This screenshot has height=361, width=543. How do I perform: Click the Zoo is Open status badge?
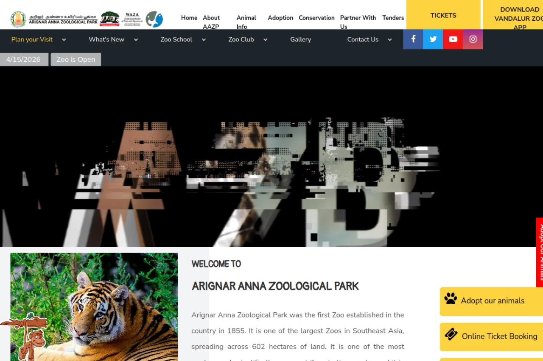(x=76, y=60)
